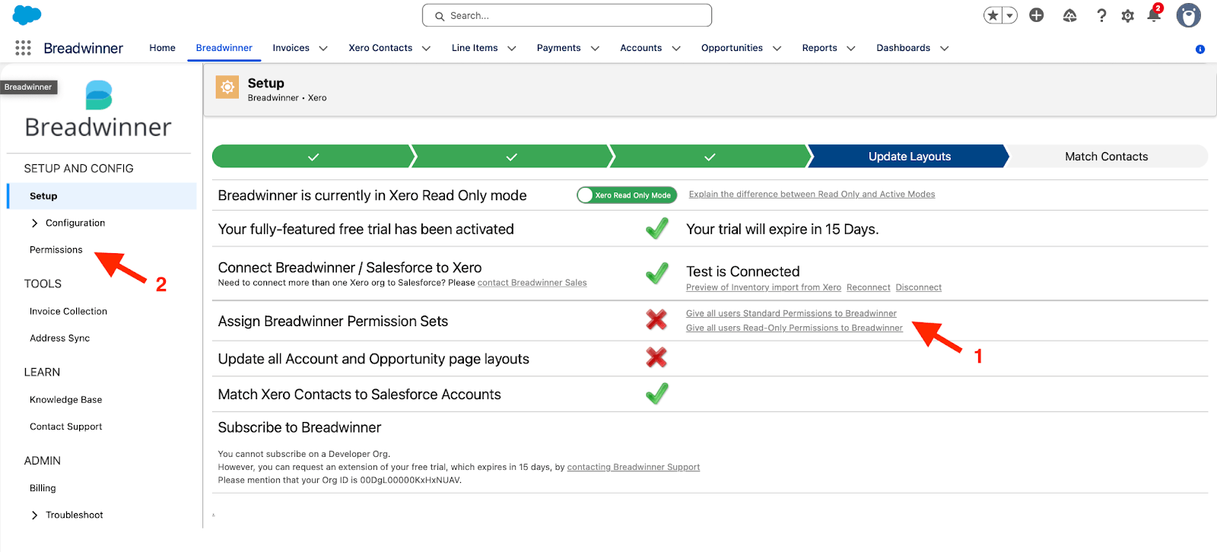The image size is (1217, 552).
Task: Give all users Read-Only Permissions link
Action: (794, 328)
